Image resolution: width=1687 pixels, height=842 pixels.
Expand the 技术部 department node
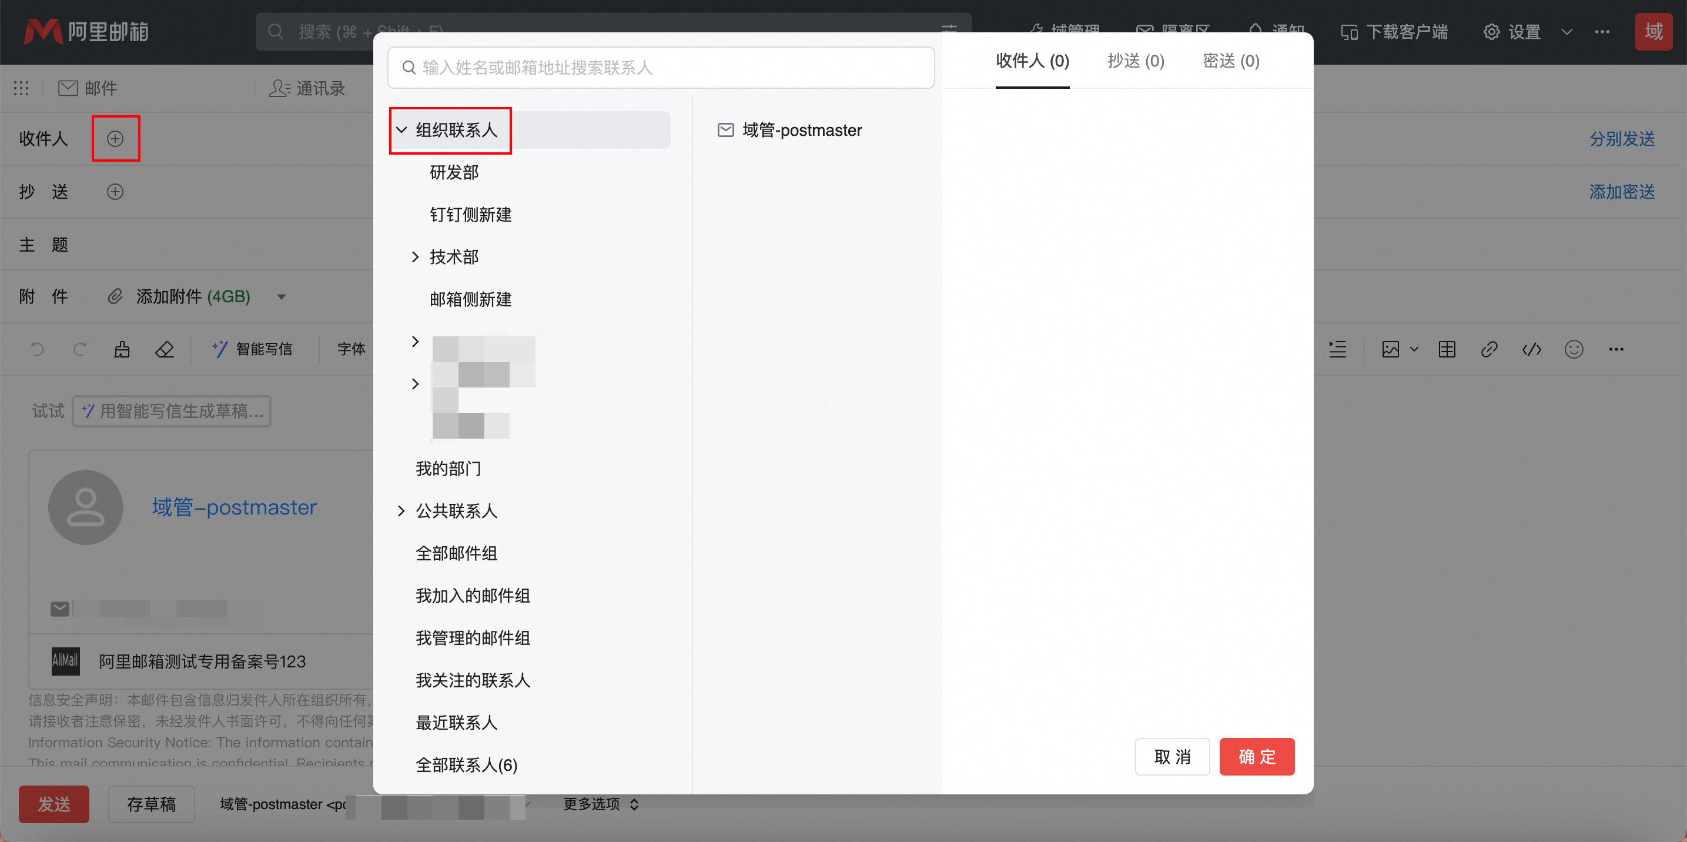[414, 257]
